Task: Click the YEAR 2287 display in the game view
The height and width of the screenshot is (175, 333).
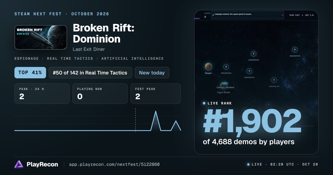Action: tap(295, 15)
